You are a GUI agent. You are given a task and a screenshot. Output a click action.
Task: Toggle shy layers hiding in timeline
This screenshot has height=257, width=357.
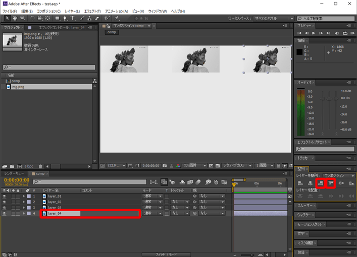pos(182,182)
